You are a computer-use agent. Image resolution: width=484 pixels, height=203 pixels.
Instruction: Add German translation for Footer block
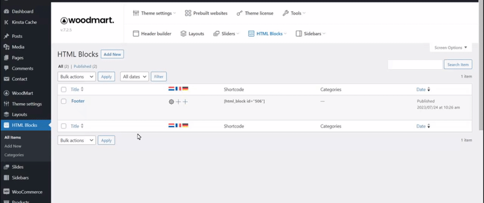[185, 101]
